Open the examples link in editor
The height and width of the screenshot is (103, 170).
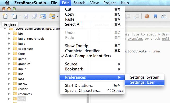(135, 39)
